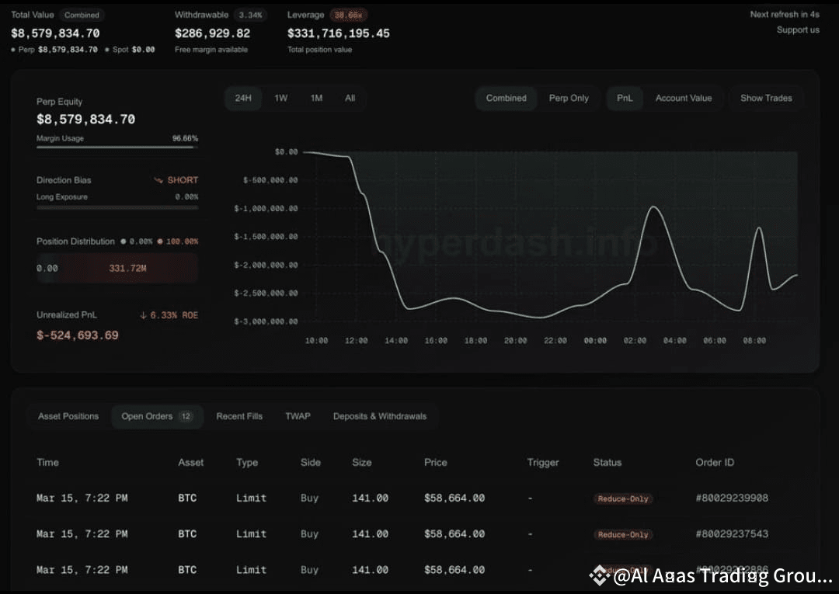Click the grey long position distribution dot
This screenshot has height=594, width=839.
click(123, 241)
